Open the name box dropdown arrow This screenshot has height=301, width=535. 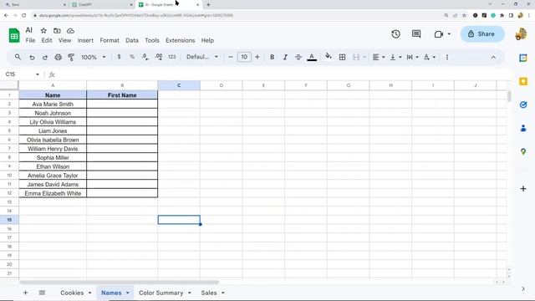click(x=37, y=74)
